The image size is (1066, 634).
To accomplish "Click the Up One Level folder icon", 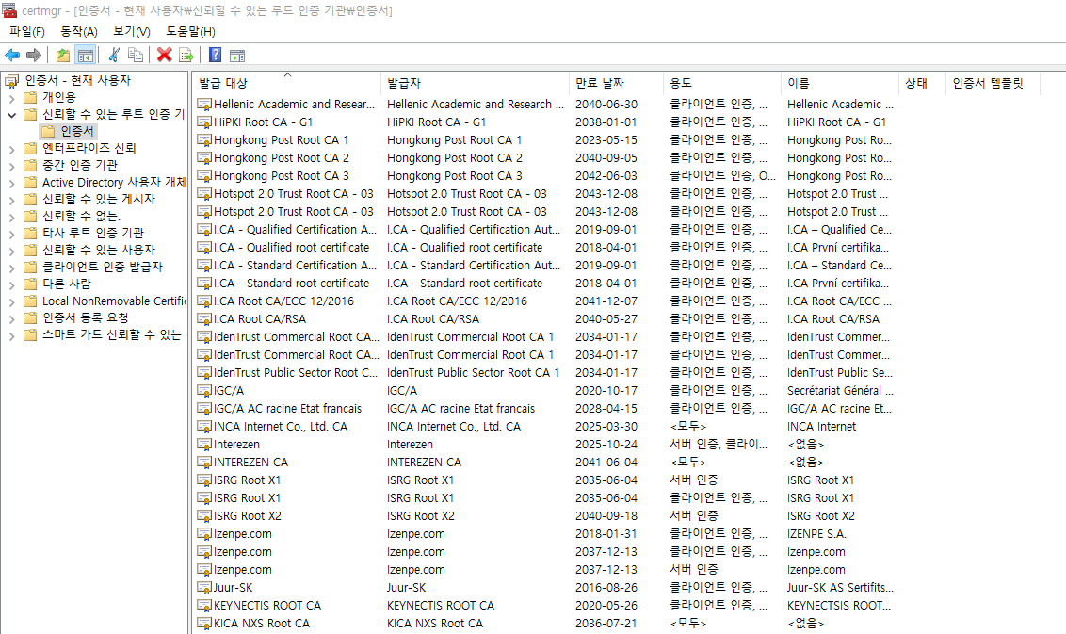I will tap(62, 55).
